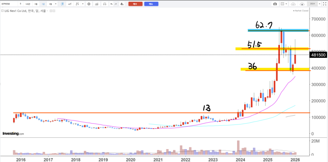Click the blue sell button
The height and width of the screenshot is (162, 328).
[x=151, y=4]
